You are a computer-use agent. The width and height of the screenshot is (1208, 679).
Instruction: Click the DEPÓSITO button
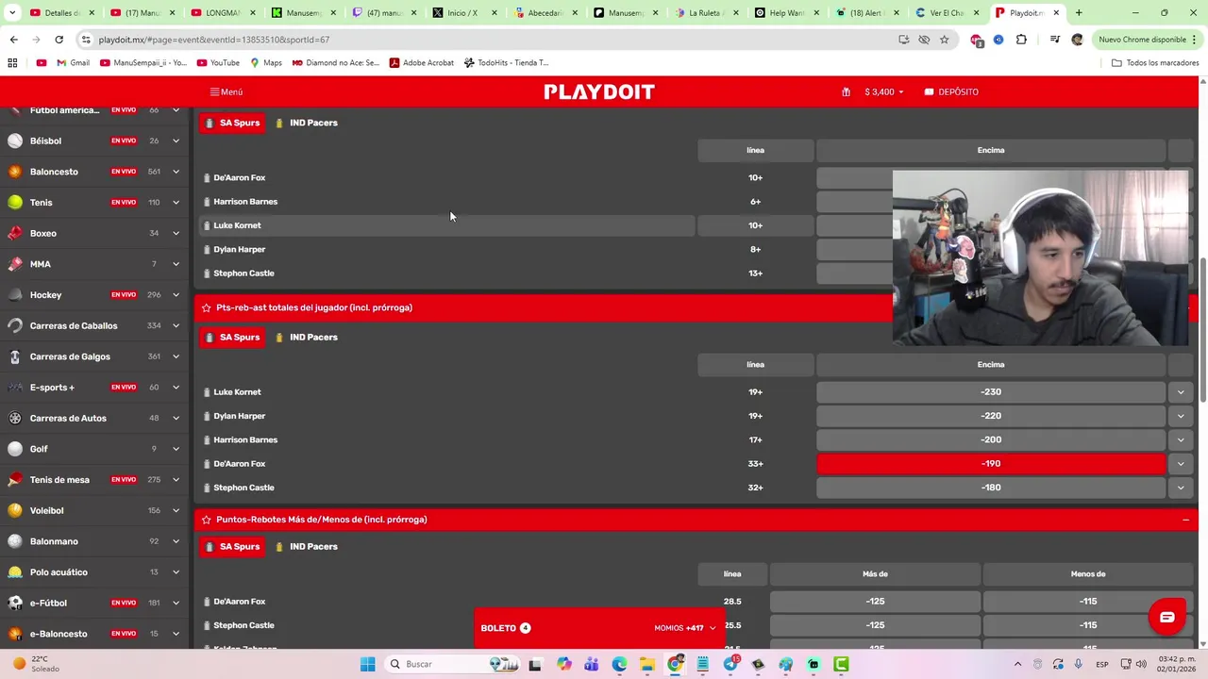point(951,92)
